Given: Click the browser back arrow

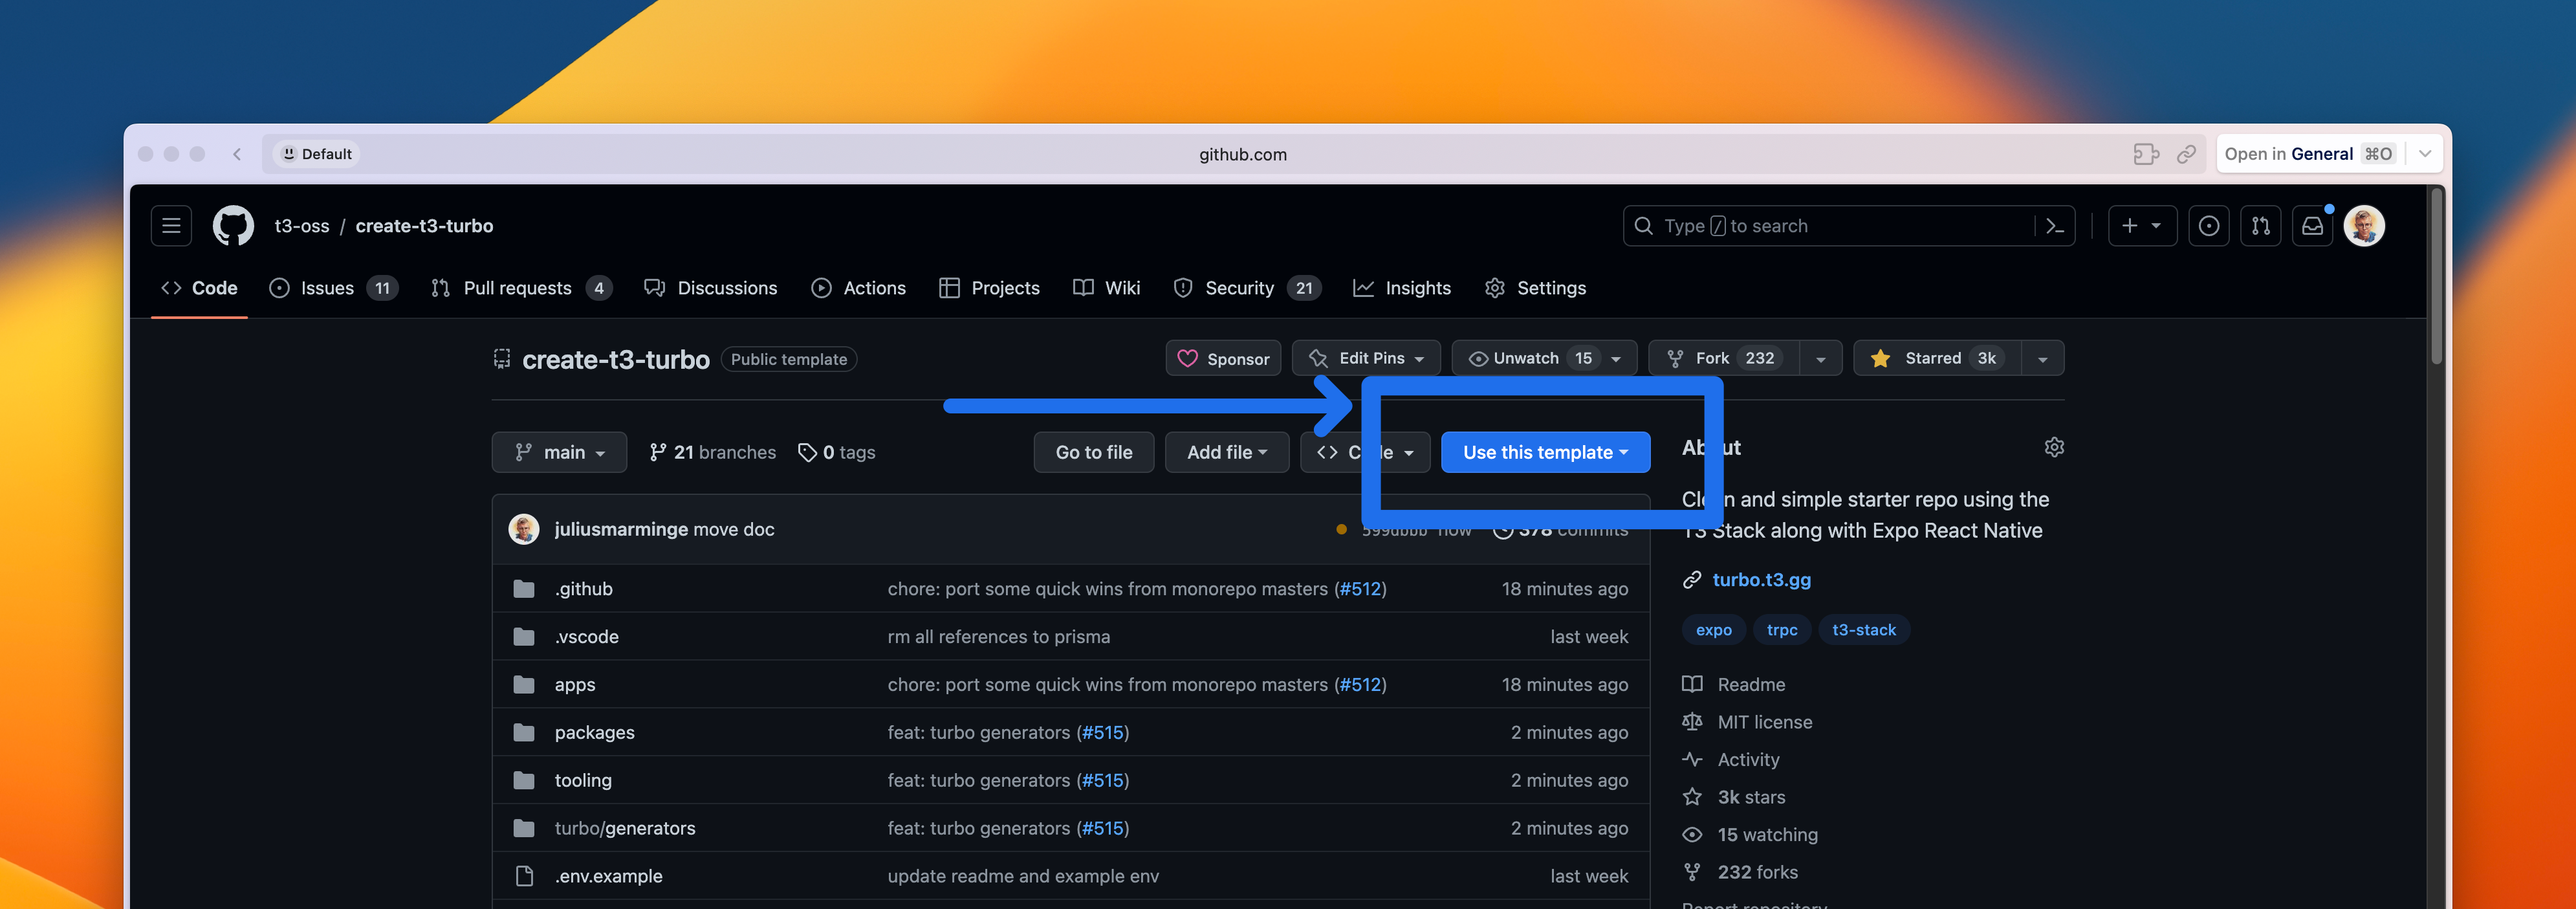Looking at the screenshot, I should coord(237,154).
